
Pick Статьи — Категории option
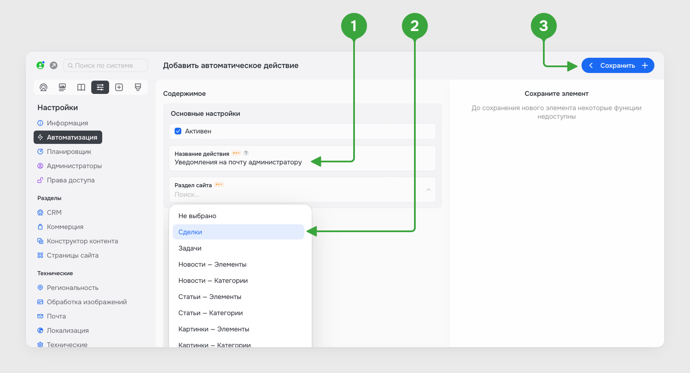click(x=238, y=313)
